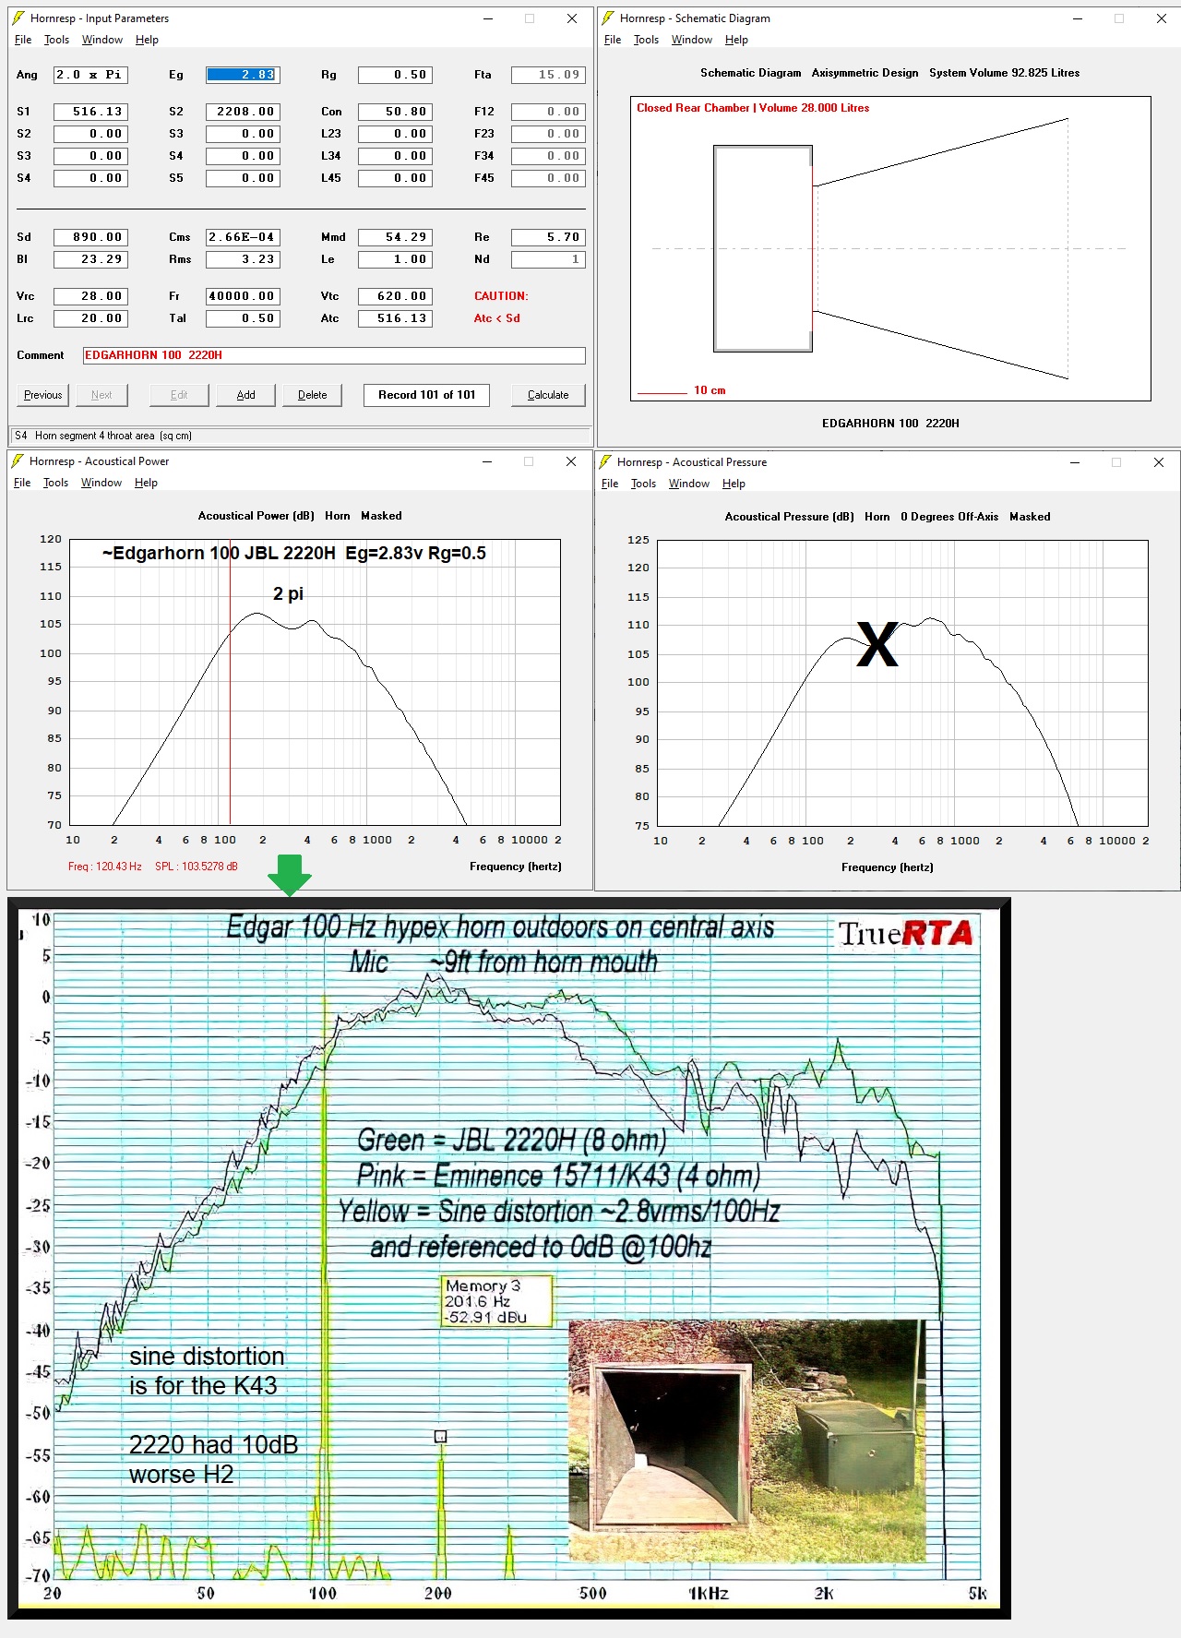
Task: Click the Ang field showing 2.0 x Pi
Action: (90, 75)
